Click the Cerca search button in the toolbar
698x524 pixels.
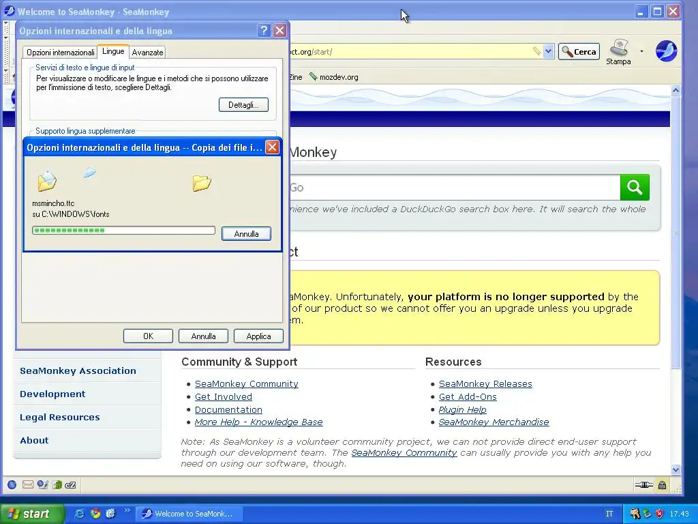(x=579, y=52)
